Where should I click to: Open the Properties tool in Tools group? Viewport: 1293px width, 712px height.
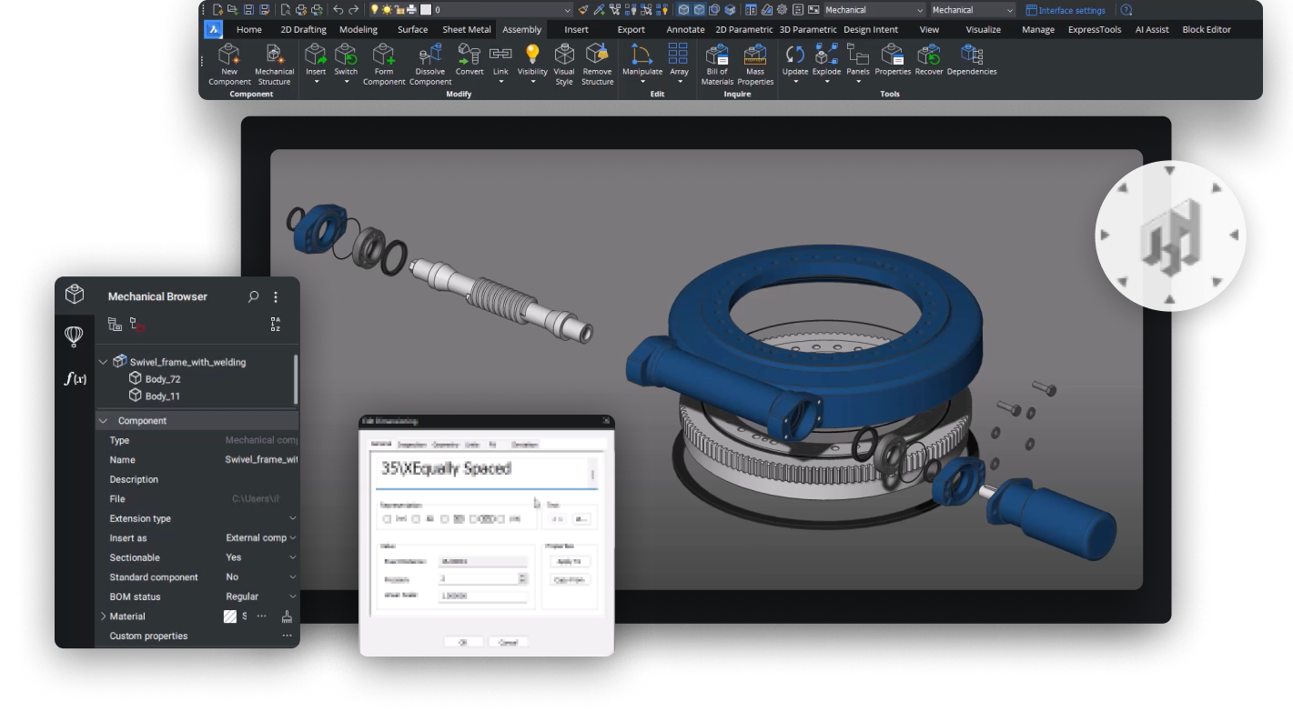(893, 59)
